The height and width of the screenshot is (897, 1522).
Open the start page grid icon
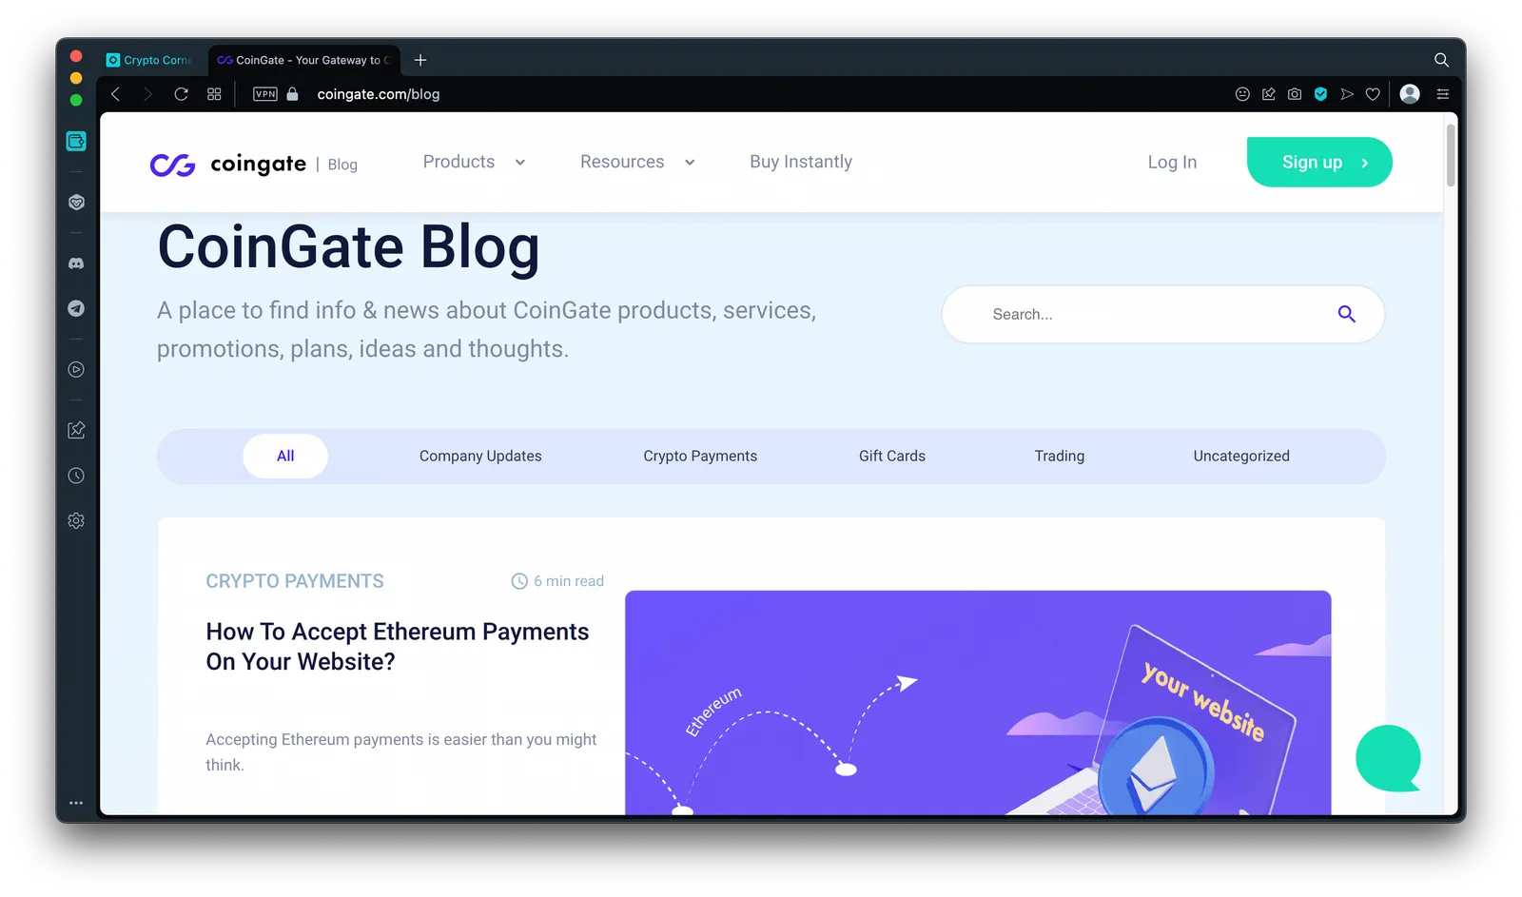coord(214,94)
